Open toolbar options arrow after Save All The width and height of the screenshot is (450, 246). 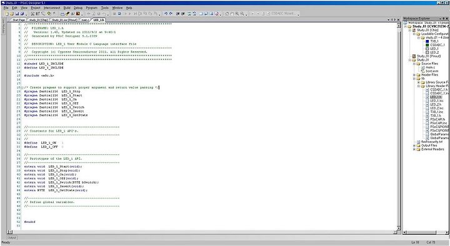coord(26,15)
